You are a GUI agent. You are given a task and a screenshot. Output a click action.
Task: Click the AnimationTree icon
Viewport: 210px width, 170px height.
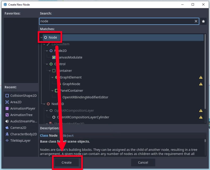7,115
